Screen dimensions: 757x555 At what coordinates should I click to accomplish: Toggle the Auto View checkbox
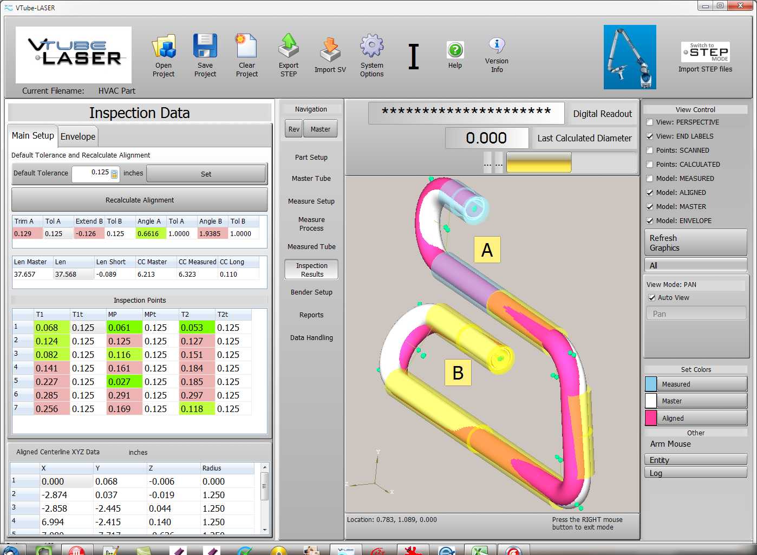click(652, 298)
